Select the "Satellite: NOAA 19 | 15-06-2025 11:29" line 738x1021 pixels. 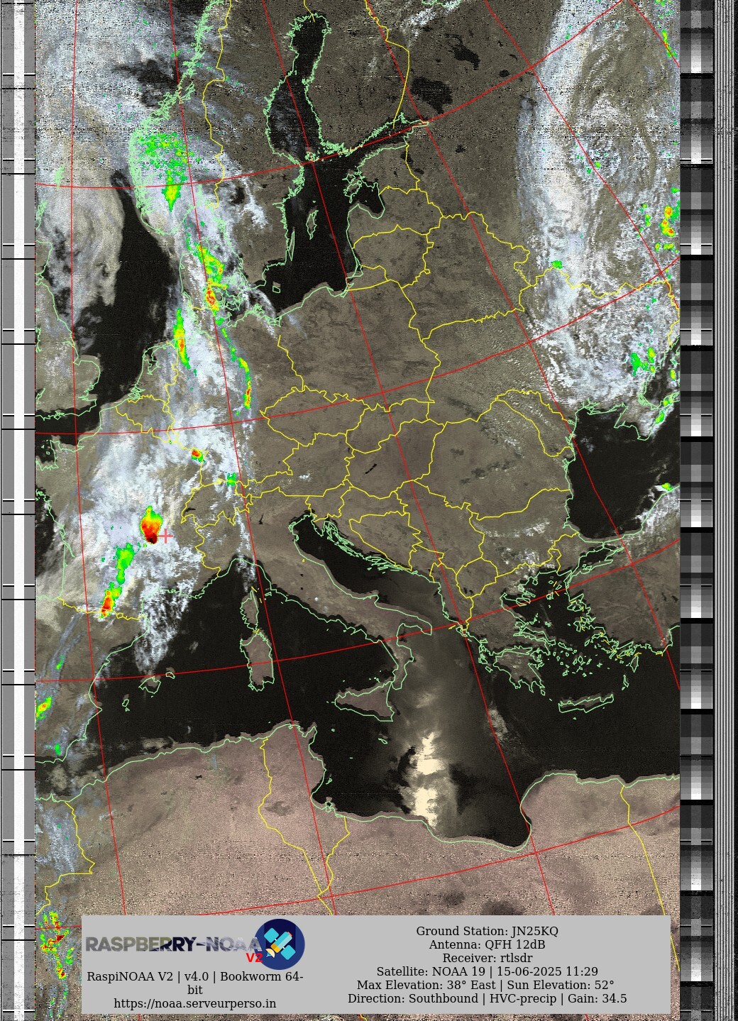click(487, 971)
